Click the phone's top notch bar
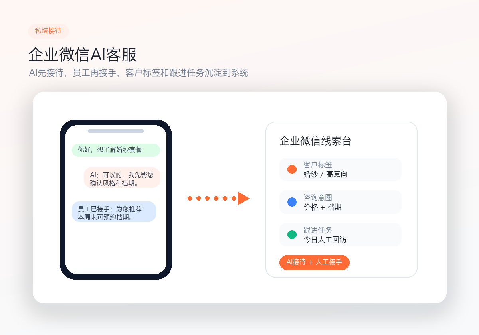Screen dimensions: 479x335 tap(116, 131)
